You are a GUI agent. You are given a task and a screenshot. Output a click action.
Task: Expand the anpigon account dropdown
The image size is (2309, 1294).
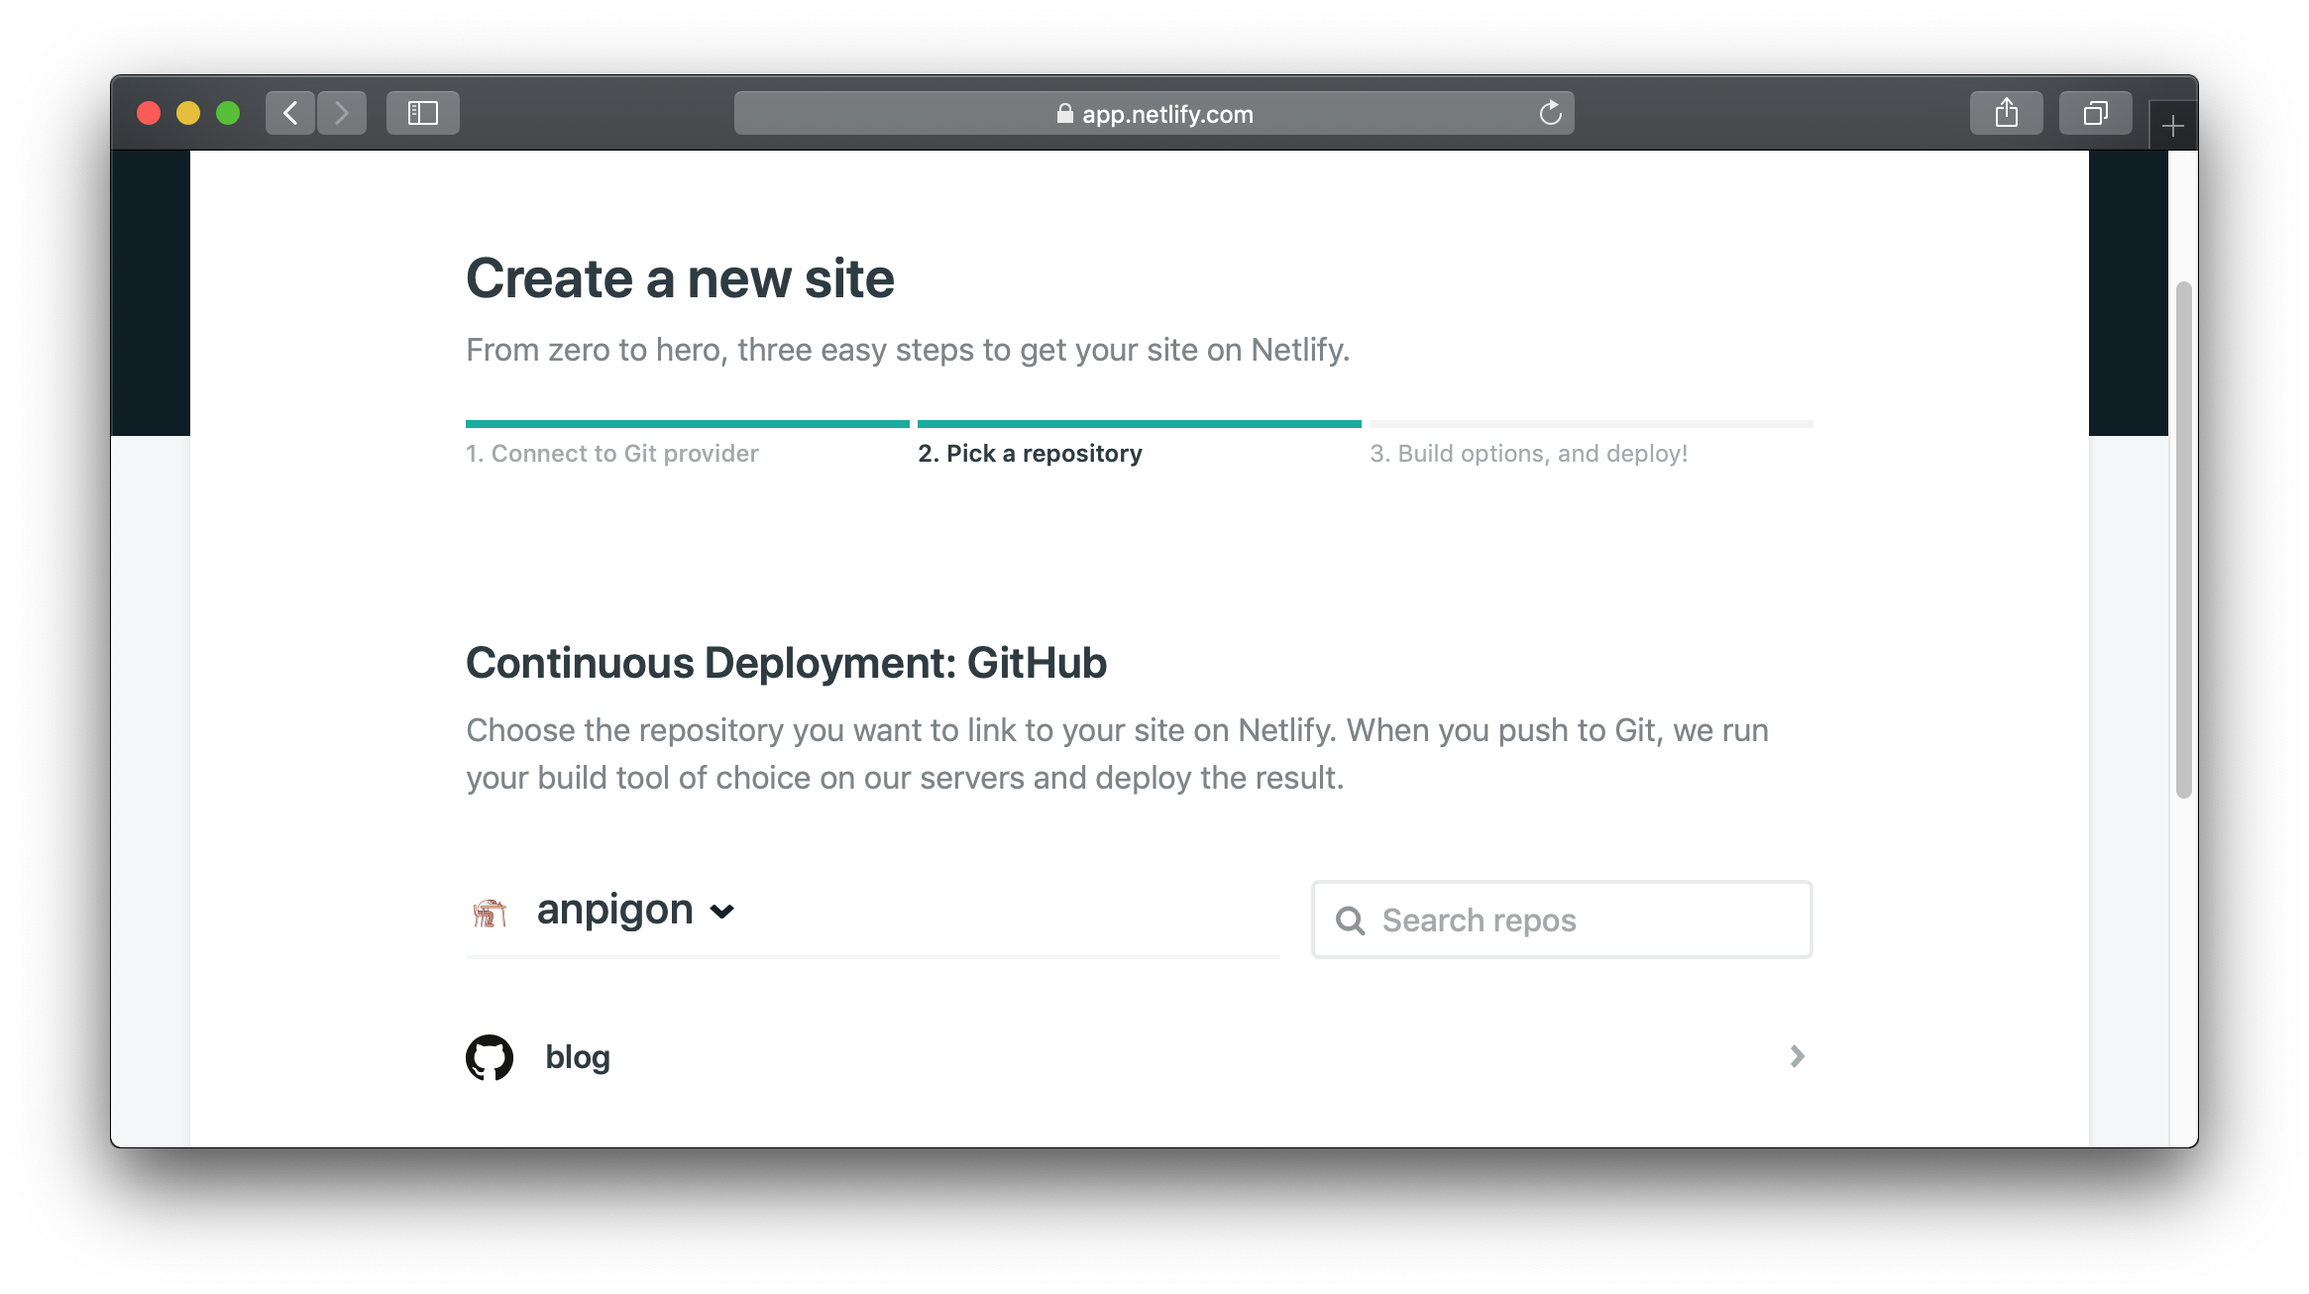tap(722, 912)
